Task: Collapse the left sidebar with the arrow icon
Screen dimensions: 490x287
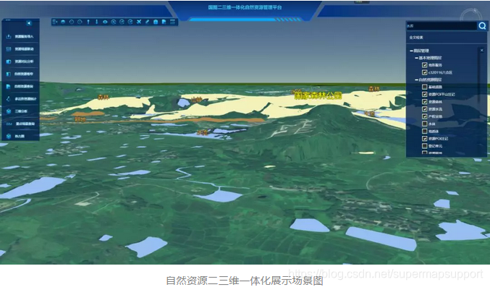Action: 29,23
